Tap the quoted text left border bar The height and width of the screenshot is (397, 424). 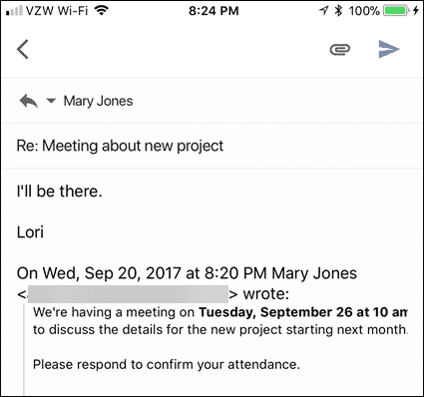tap(24, 349)
